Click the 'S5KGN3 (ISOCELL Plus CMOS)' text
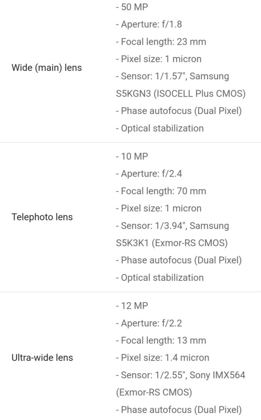 click(181, 93)
